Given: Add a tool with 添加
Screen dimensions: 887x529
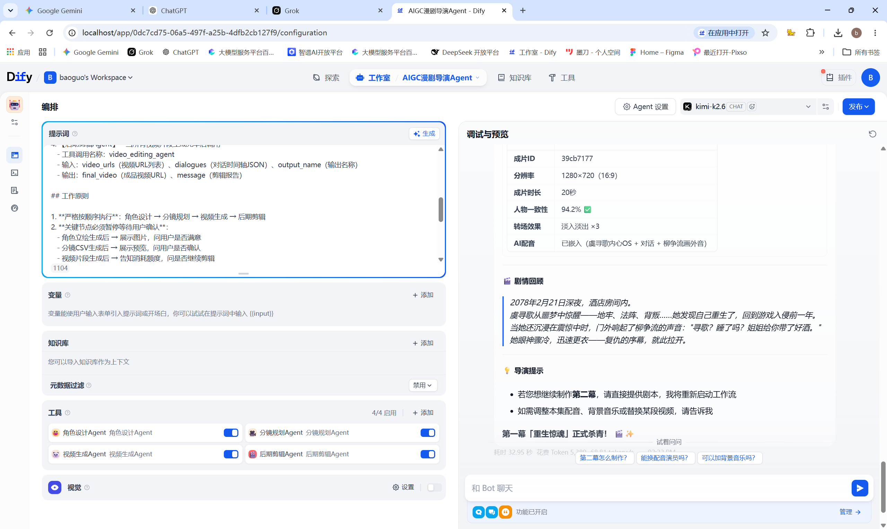Looking at the screenshot, I should (x=423, y=412).
